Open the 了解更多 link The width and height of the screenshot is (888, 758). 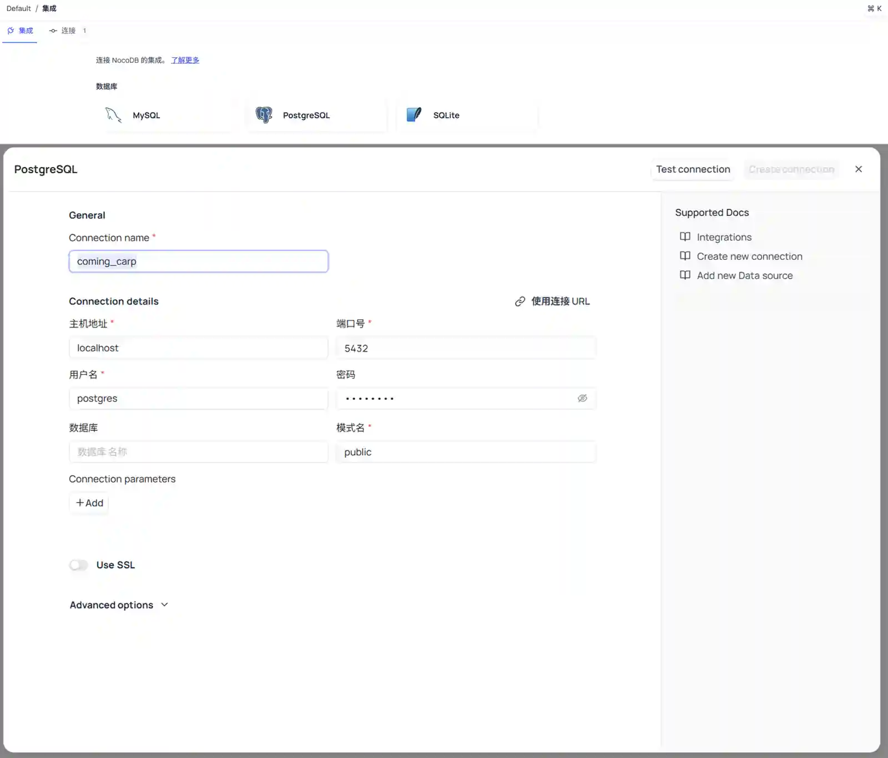[185, 60]
